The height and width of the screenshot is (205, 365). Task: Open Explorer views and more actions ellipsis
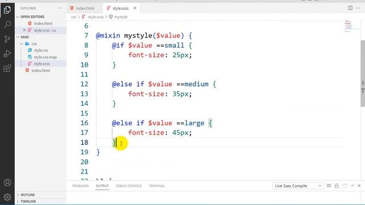coord(59,8)
